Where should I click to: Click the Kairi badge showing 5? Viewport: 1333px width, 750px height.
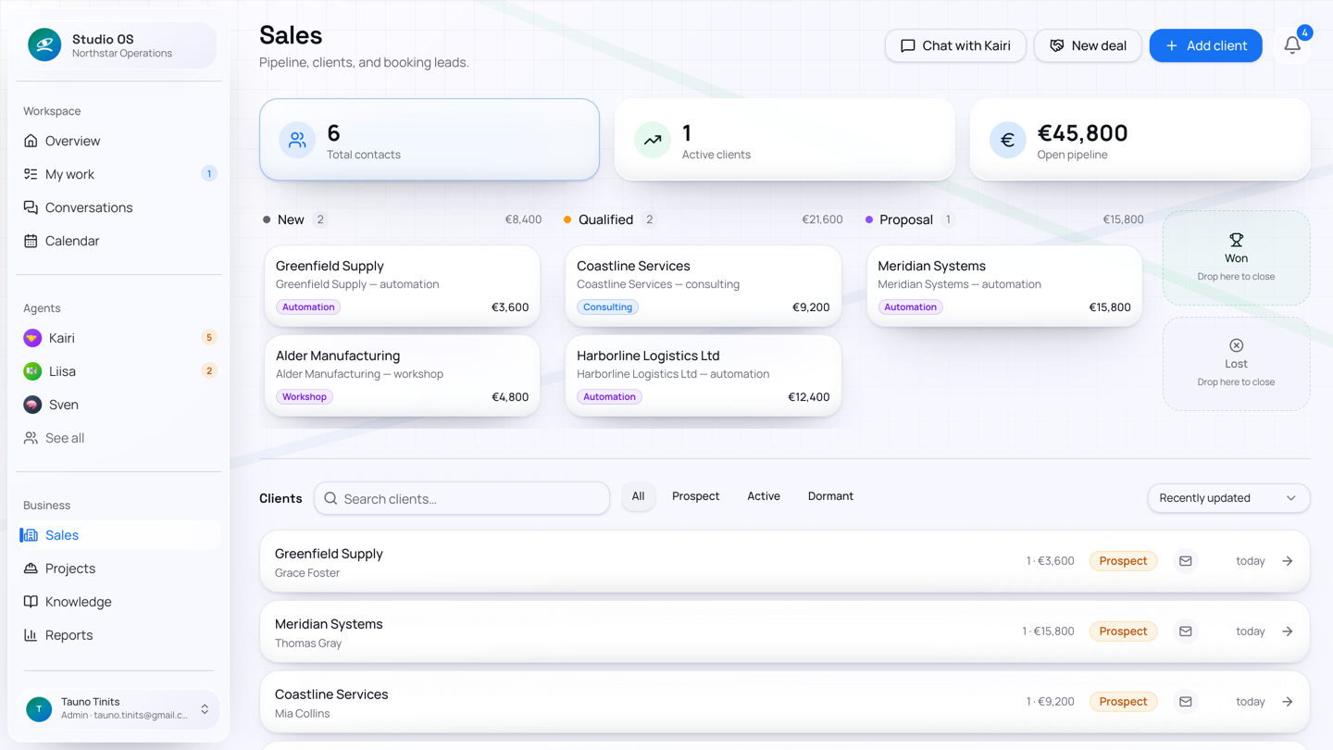209,338
